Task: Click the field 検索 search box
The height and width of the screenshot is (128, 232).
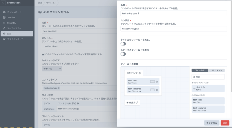Action: [x=208, y=77]
